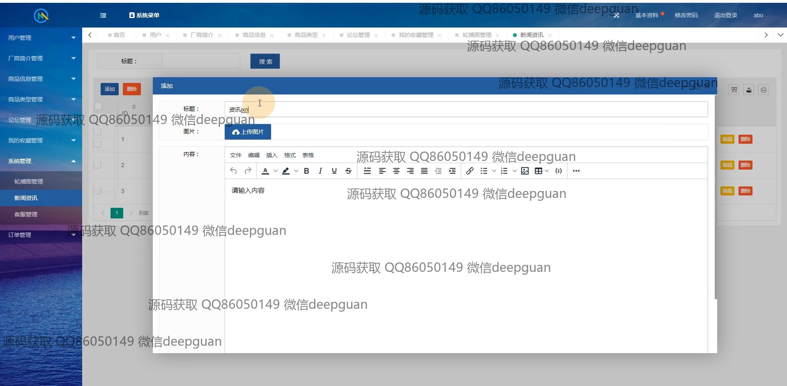The image size is (787, 386).
Task: Click the Bold formatting icon
Action: pyautogui.click(x=306, y=171)
